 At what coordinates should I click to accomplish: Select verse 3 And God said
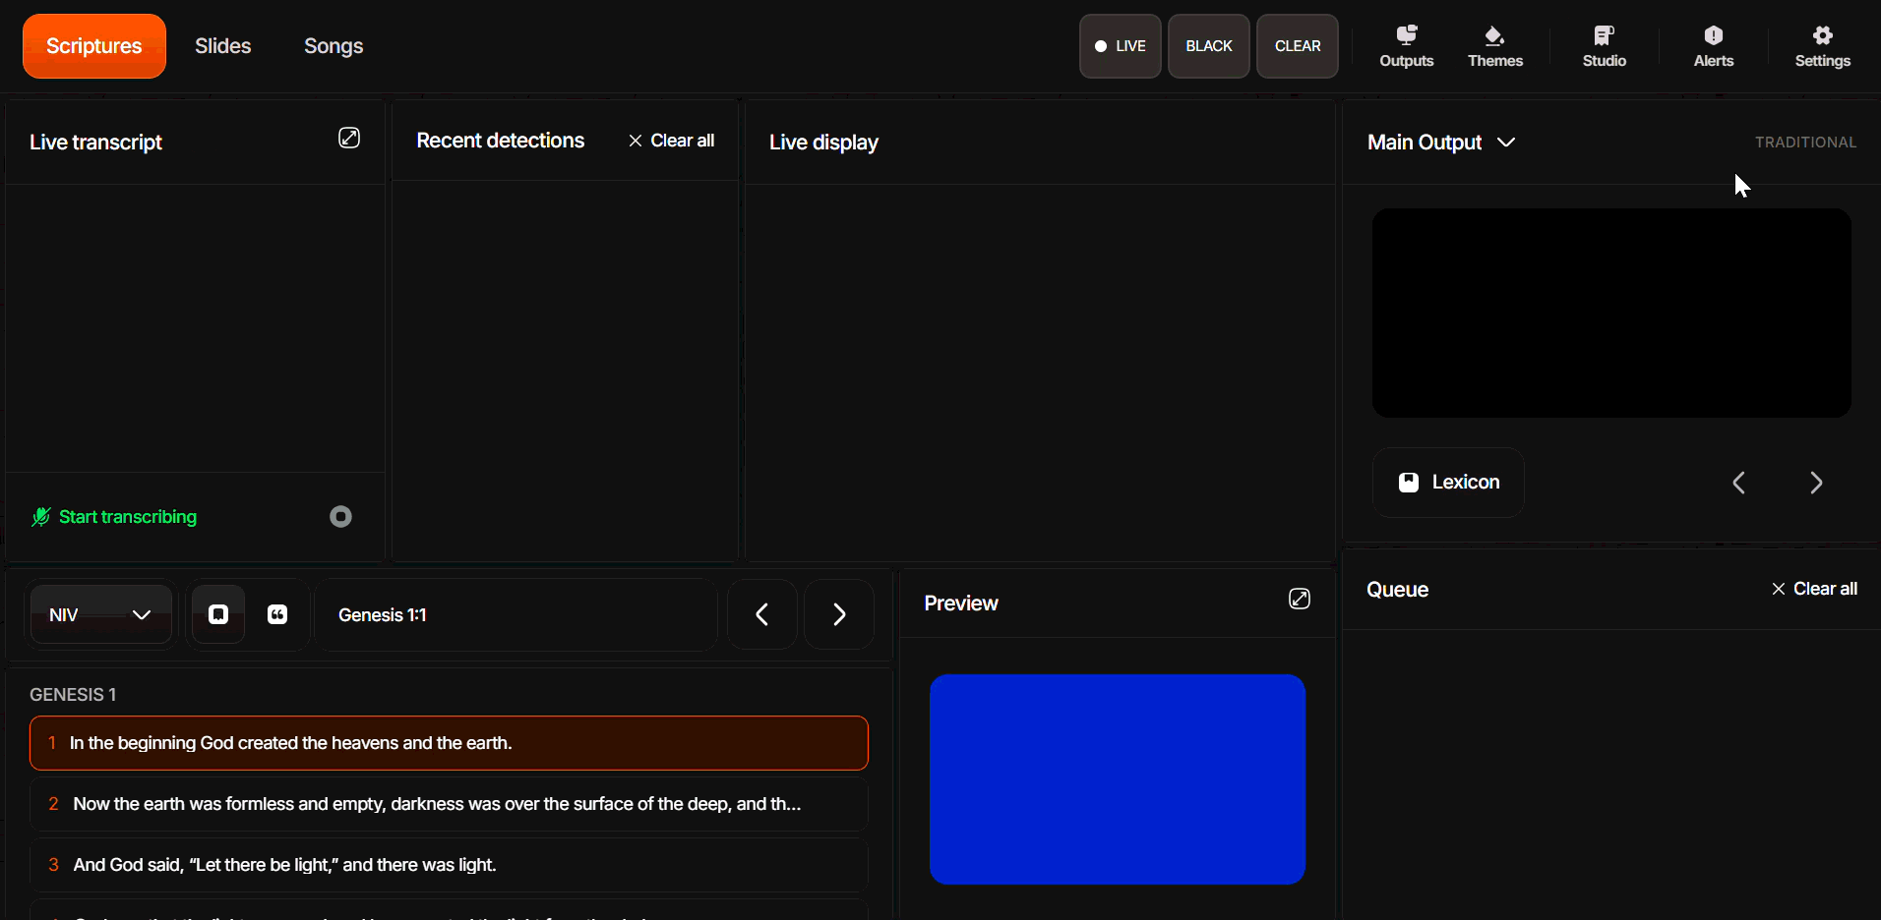pos(449,865)
